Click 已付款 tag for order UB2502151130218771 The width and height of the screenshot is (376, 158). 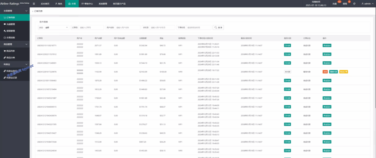288,46
